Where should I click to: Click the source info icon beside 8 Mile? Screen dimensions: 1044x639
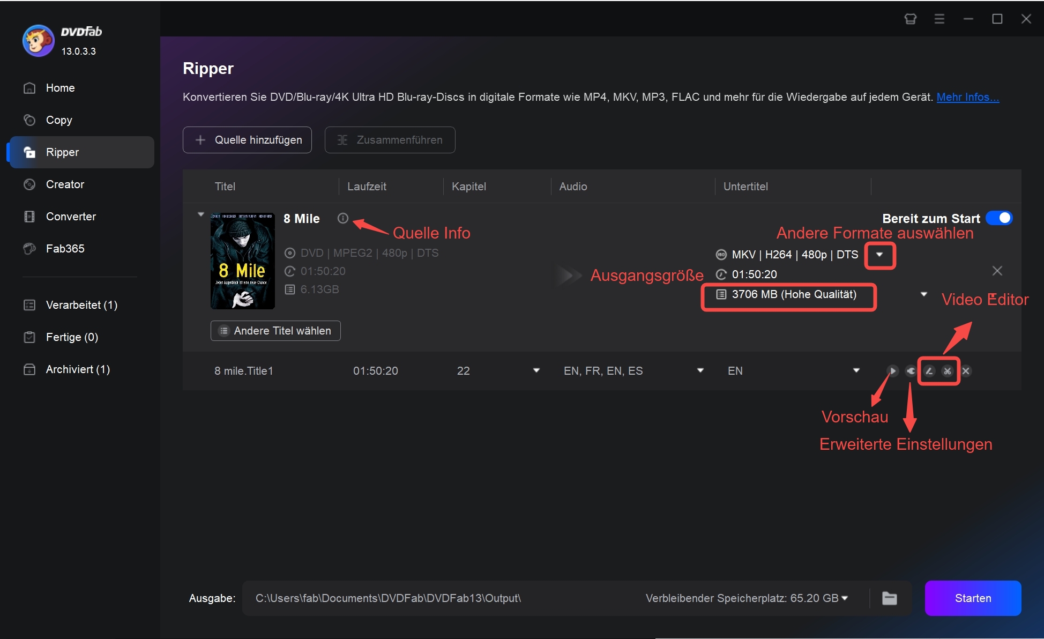click(x=343, y=218)
